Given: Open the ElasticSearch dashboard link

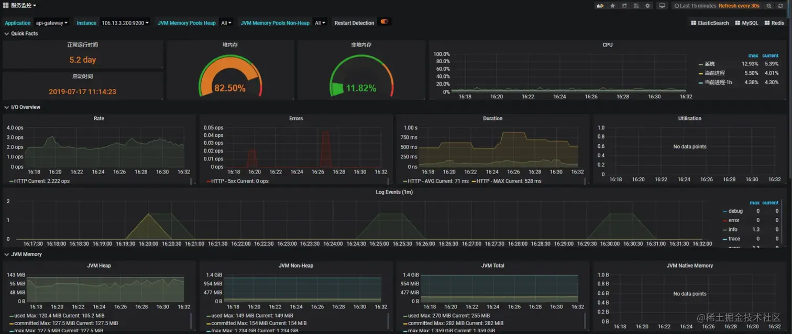Looking at the screenshot, I should 710,23.
